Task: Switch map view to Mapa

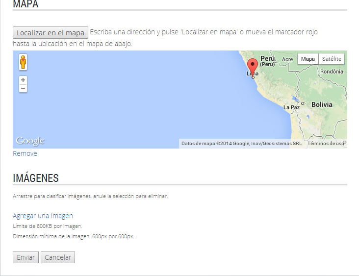Action: [x=308, y=59]
